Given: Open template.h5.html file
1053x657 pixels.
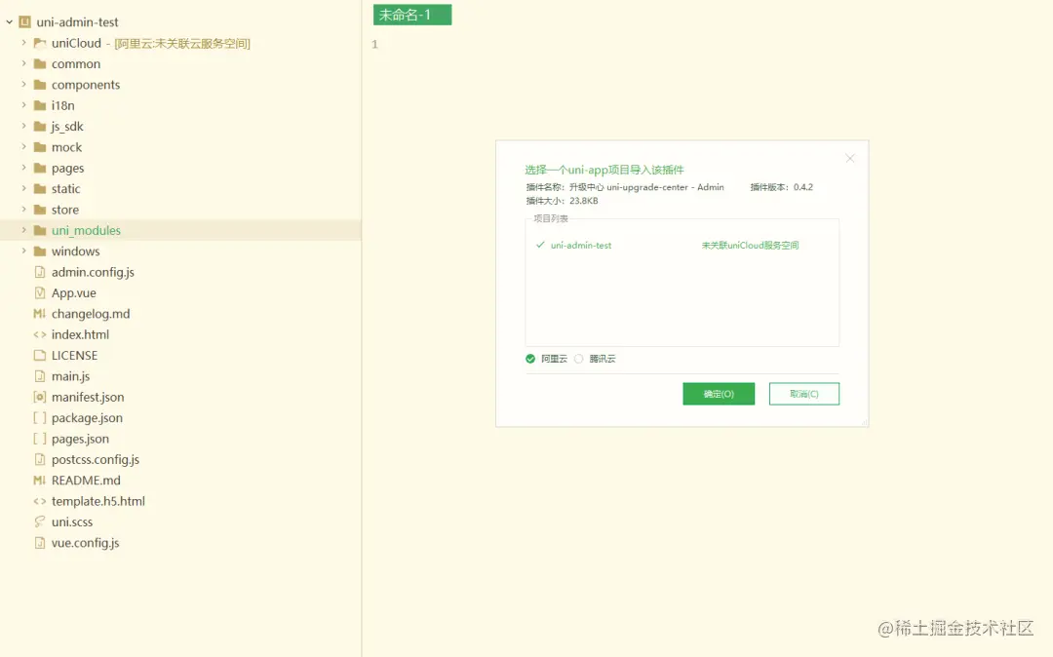Looking at the screenshot, I should pos(98,501).
